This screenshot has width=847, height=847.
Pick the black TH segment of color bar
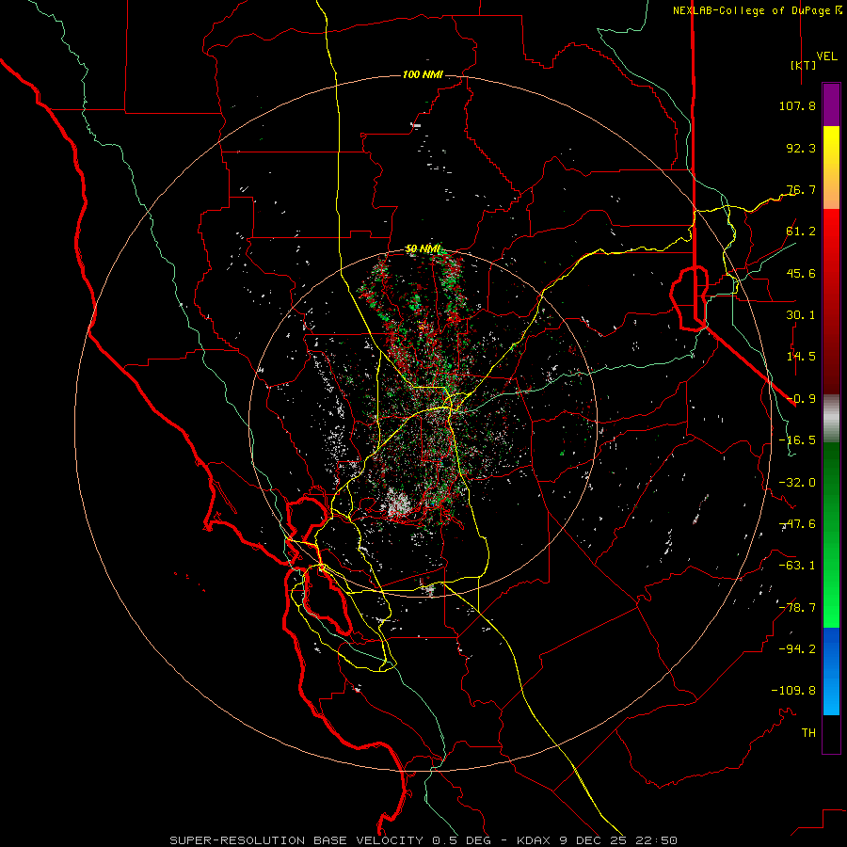831,733
